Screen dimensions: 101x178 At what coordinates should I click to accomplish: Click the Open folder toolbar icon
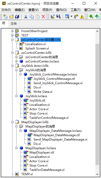[x=11, y=17]
